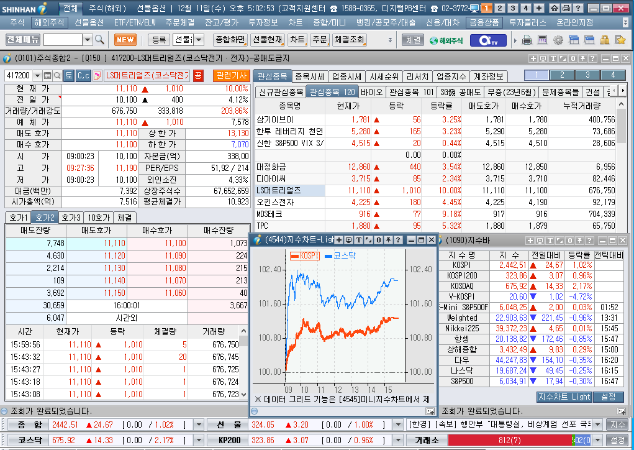Click the question mark in 지수바 title bar

589,241
